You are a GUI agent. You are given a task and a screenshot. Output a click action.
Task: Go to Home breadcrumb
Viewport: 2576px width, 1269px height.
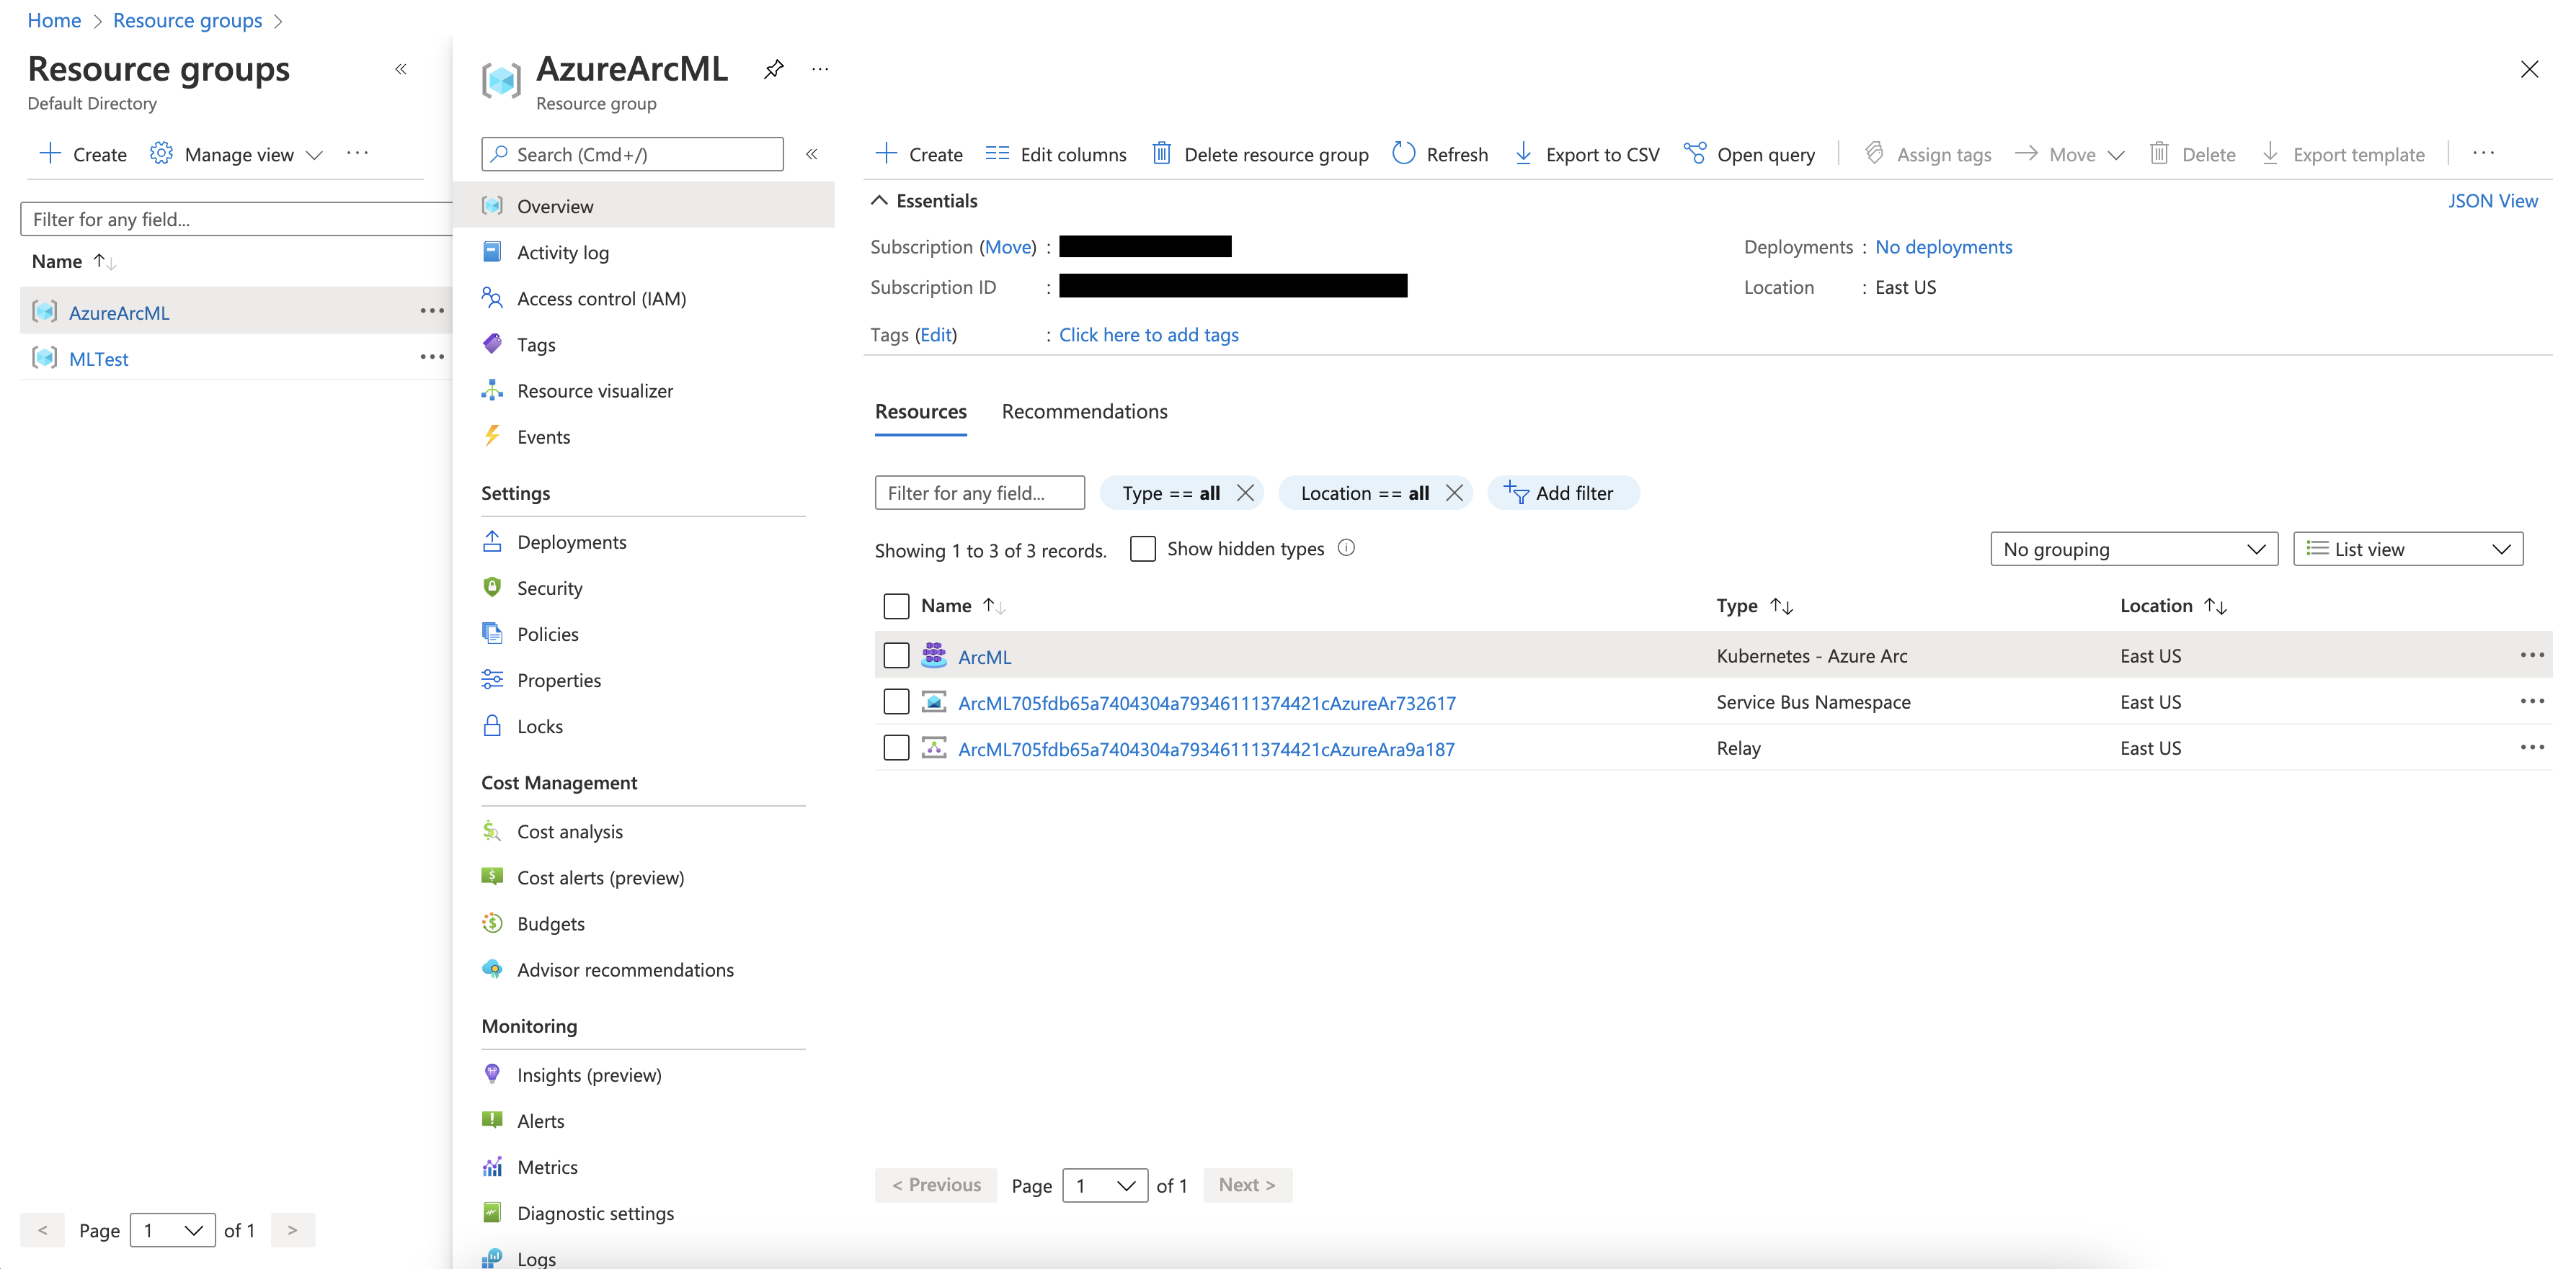(54, 20)
